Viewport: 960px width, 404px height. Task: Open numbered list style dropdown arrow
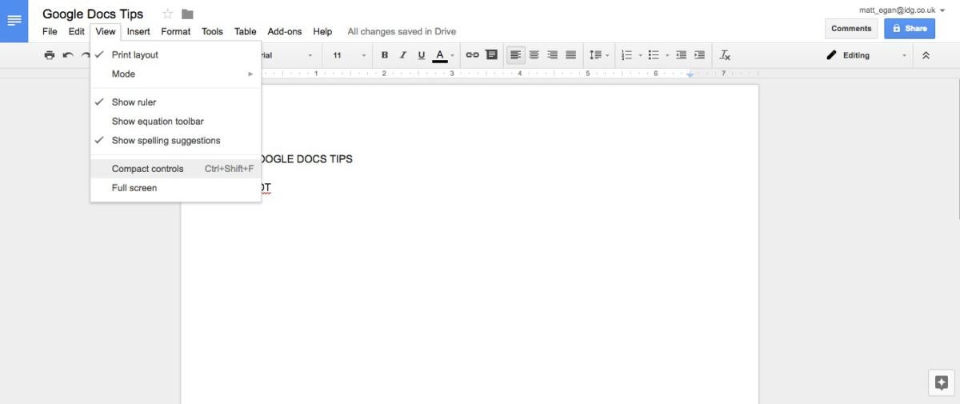coord(640,55)
